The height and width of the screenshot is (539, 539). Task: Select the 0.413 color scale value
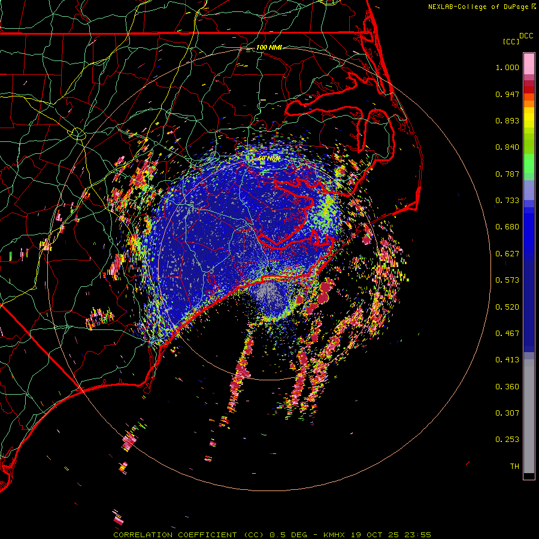507,360
